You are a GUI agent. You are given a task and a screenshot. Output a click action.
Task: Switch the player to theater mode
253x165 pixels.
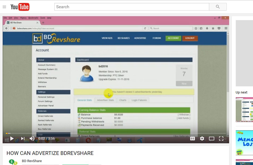pyautogui.click(x=211, y=139)
